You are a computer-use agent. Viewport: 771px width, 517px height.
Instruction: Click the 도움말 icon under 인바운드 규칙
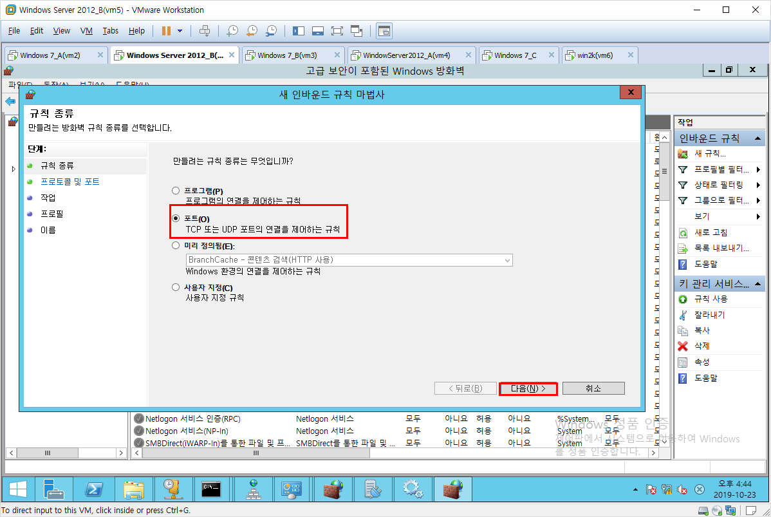683,265
